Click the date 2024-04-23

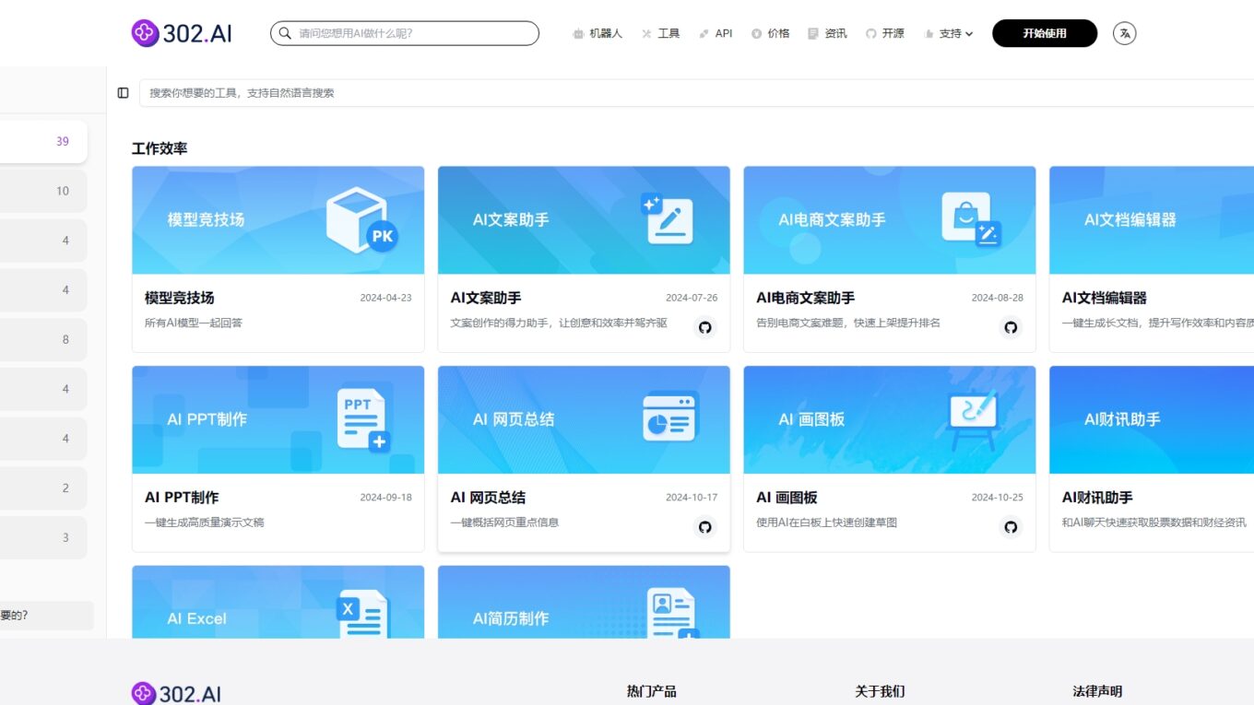pos(385,298)
